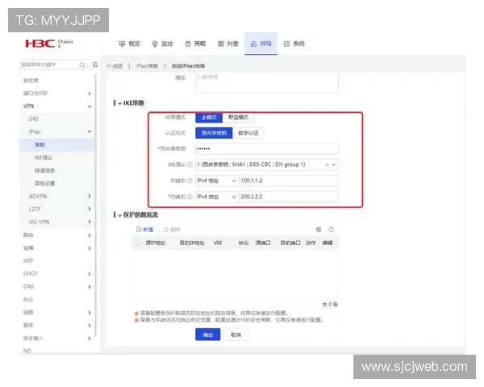Click the remote ID field showing 200.2.2.2
This screenshot has height=387, width=484.
(x=289, y=197)
